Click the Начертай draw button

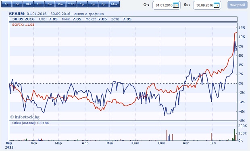pos(237,5)
